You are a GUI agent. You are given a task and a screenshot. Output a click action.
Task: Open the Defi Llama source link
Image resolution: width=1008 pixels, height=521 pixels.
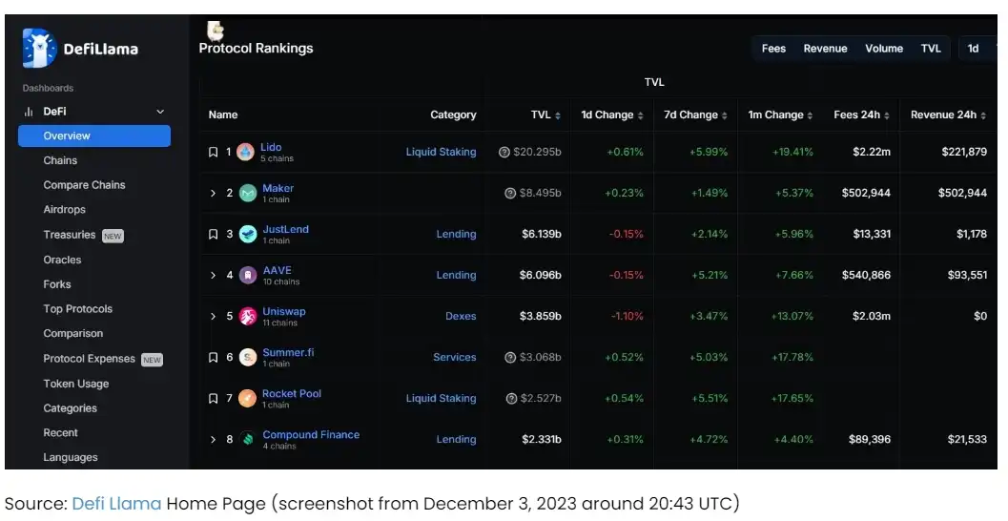click(116, 504)
